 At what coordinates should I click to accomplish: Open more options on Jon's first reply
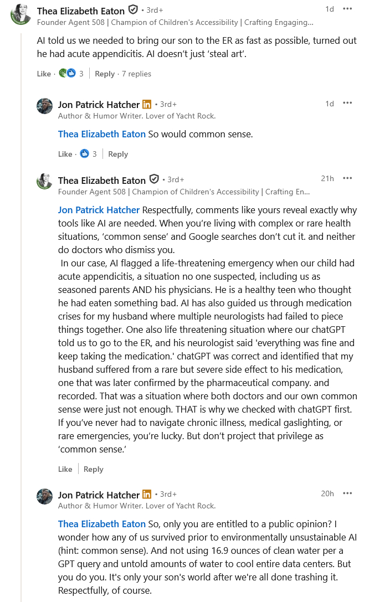click(x=347, y=104)
